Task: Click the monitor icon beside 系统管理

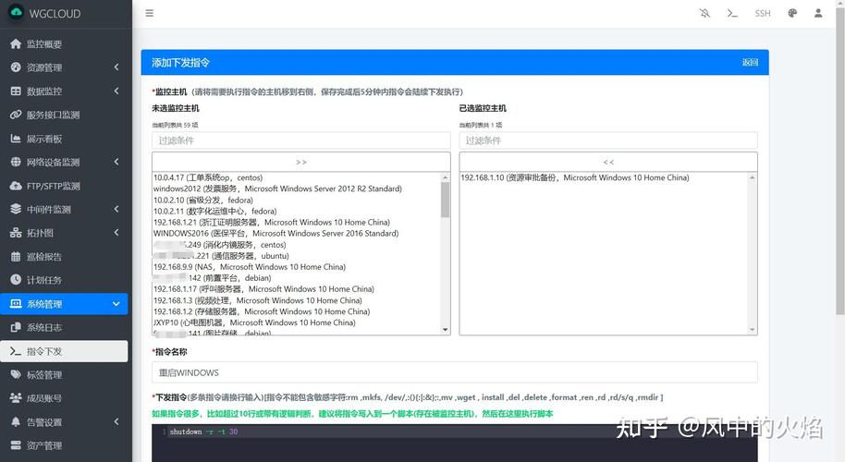Action: 16,304
